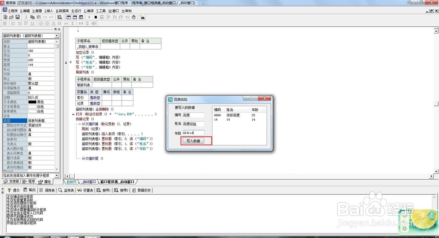
Task: Click the 文本背景色 white color swatch
Action: pos(32,107)
